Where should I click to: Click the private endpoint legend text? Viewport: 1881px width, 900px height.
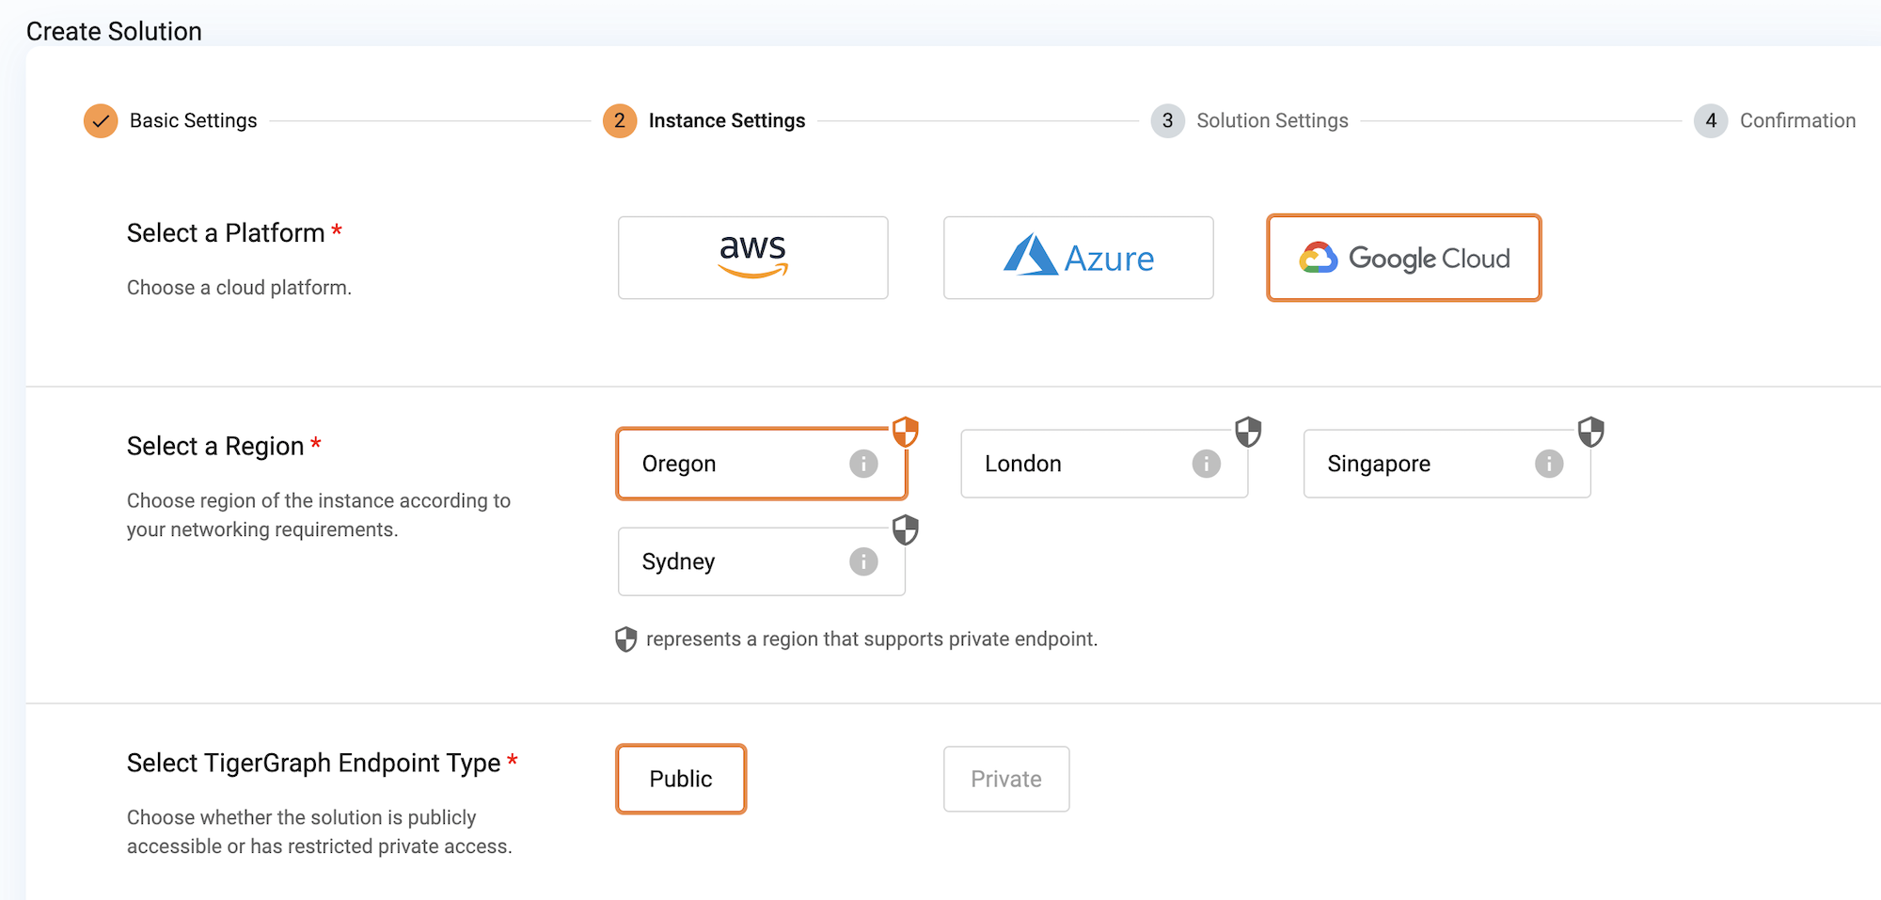click(872, 639)
